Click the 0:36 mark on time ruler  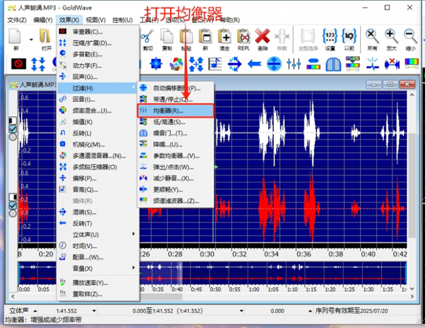coord(304,254)
